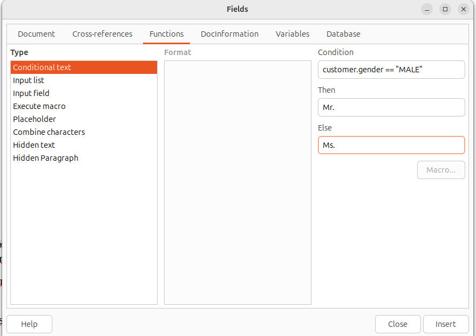
Task: Close the Fields dialog
Action: [x=398, y=324]
